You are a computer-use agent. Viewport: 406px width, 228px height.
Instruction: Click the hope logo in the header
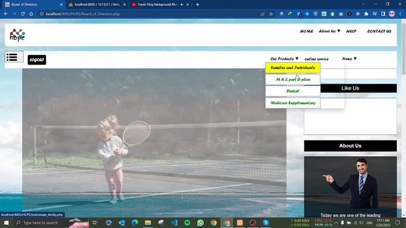coord(17,35)
